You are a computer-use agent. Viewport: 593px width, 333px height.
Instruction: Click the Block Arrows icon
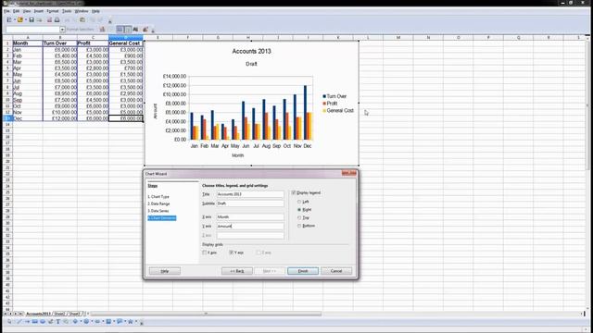pyautogui.click(x=97, y=322)
